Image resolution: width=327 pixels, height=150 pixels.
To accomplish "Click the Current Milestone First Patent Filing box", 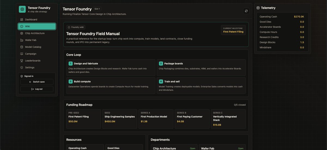I will (x=233, y=30).
